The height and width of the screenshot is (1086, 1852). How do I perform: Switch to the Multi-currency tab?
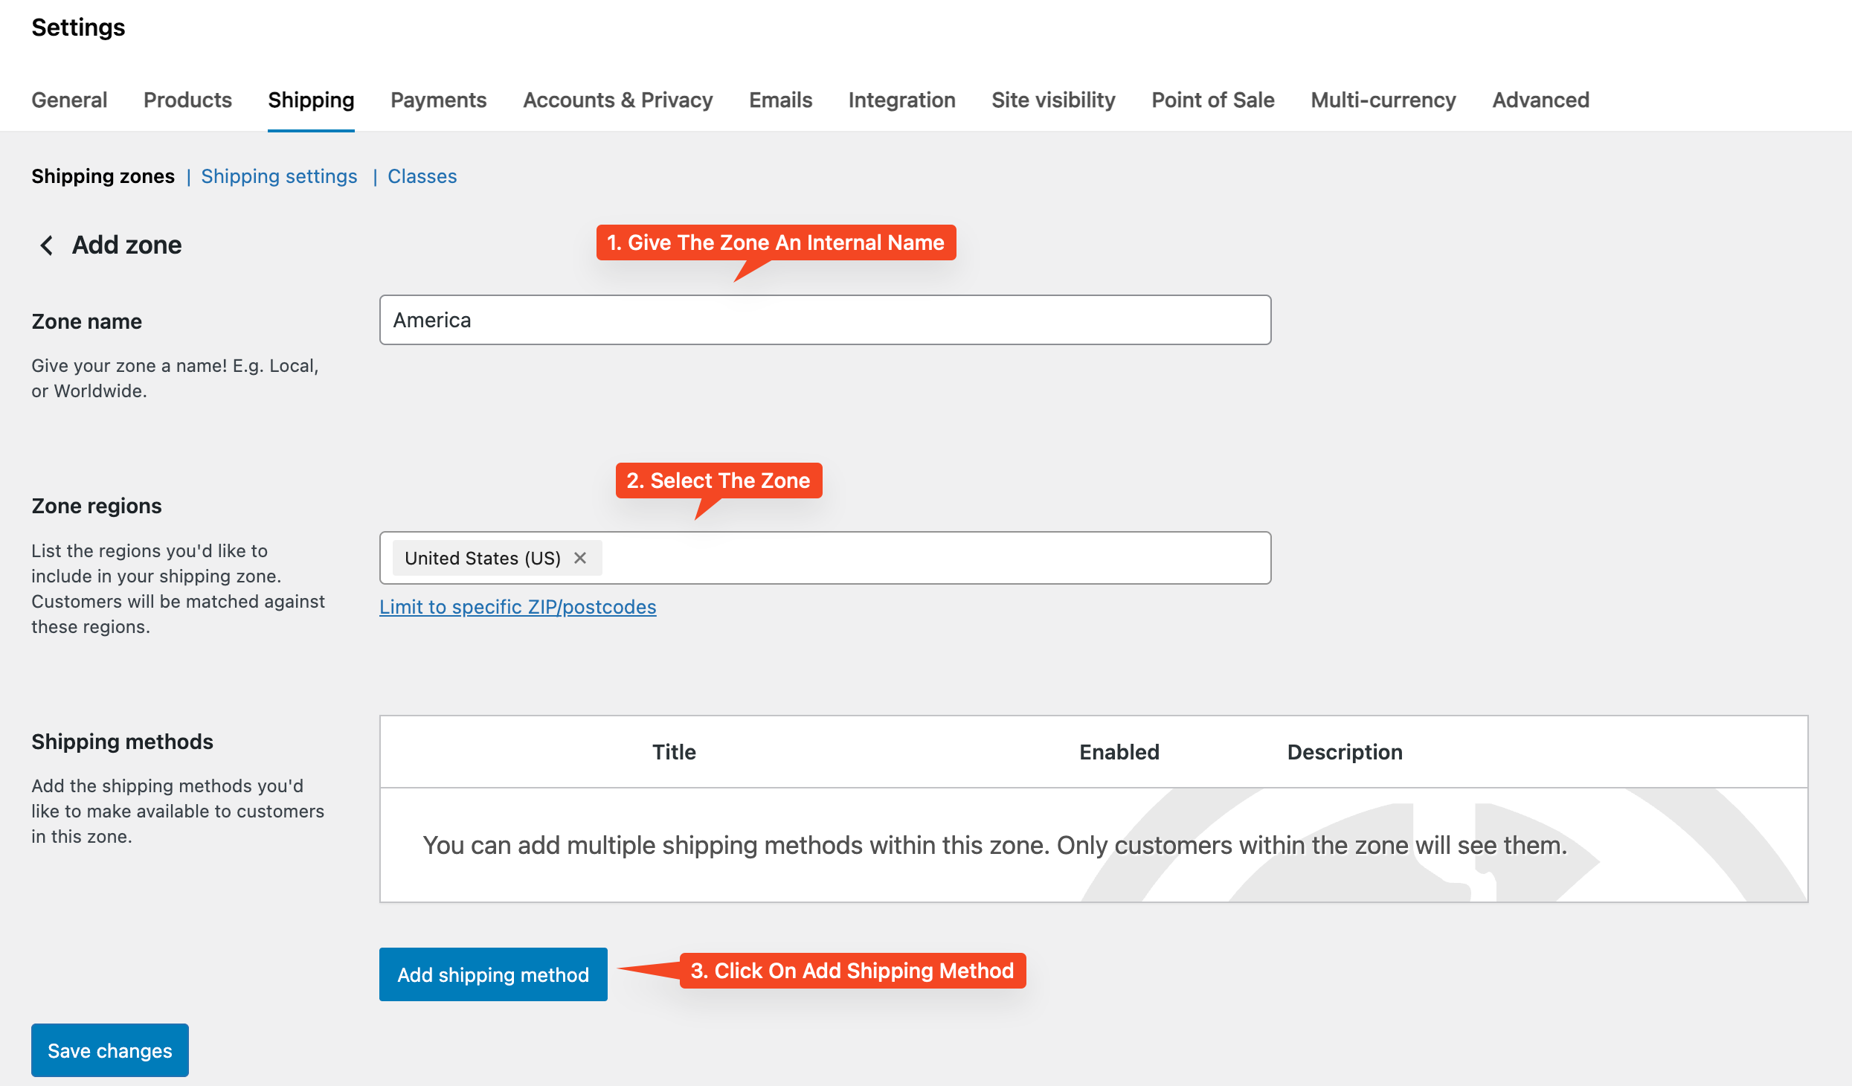(1383, 100)
